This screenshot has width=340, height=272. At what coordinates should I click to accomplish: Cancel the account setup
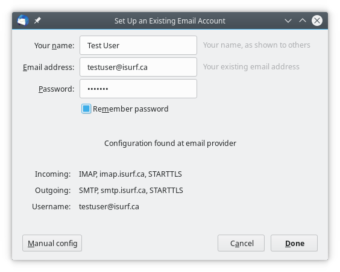tap(241, 243)
